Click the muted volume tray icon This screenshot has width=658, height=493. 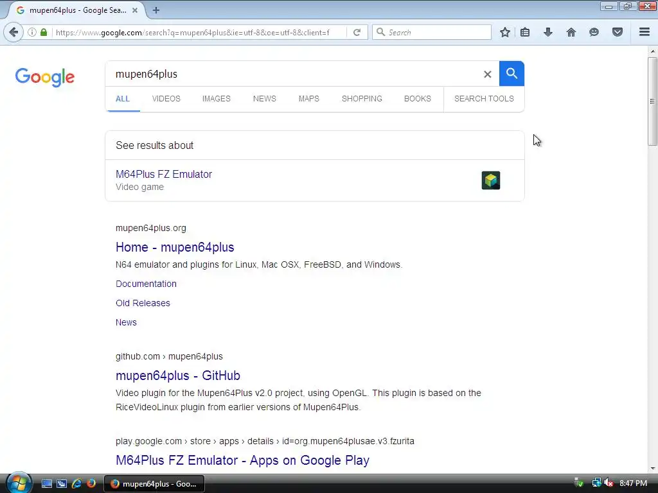(609, 483)
